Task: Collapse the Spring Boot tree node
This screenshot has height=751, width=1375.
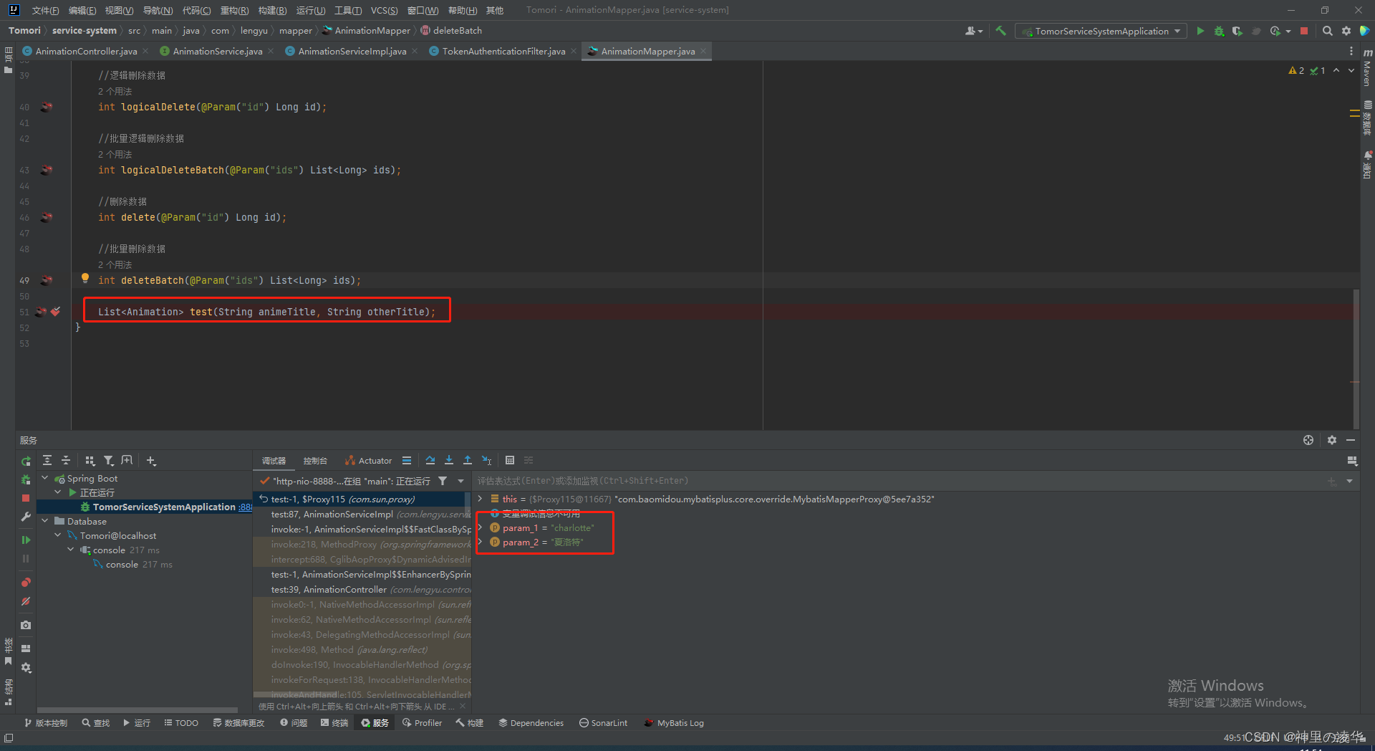Action: pyautogui.click(x=45, y=478)
